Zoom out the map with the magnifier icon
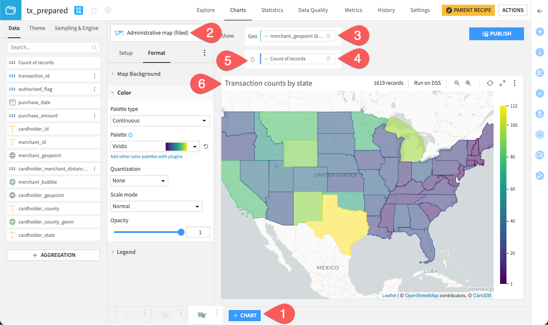Screen dimensions: 548x325 (x=457, y=83)
